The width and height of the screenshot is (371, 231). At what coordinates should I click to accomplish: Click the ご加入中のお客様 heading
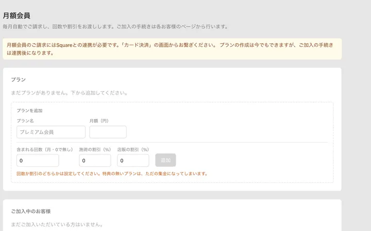[31, 211]
